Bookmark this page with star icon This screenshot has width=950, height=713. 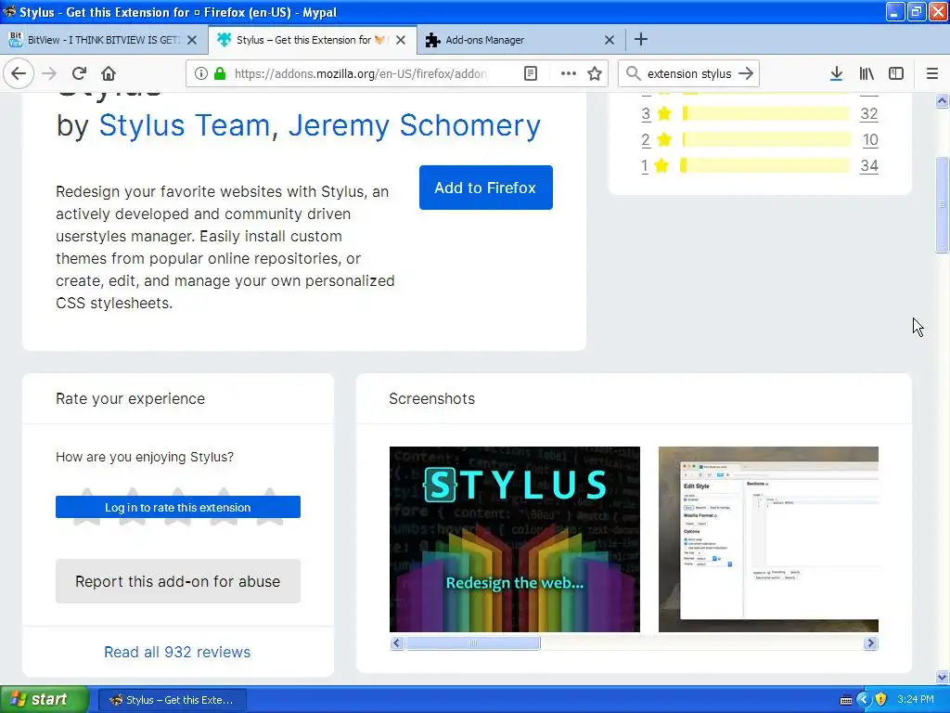point(595,73)
